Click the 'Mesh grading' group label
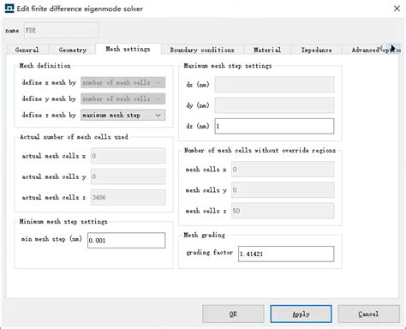 tap(204, 235)
